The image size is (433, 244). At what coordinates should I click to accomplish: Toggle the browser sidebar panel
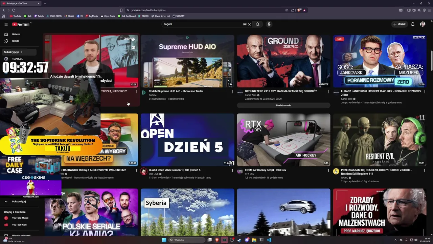tap(409, 10)
